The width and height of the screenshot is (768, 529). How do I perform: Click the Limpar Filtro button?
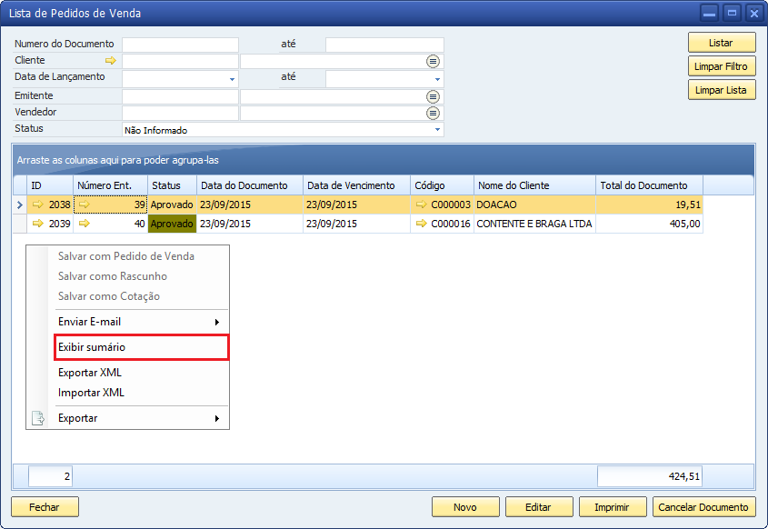tap(722, 66)
